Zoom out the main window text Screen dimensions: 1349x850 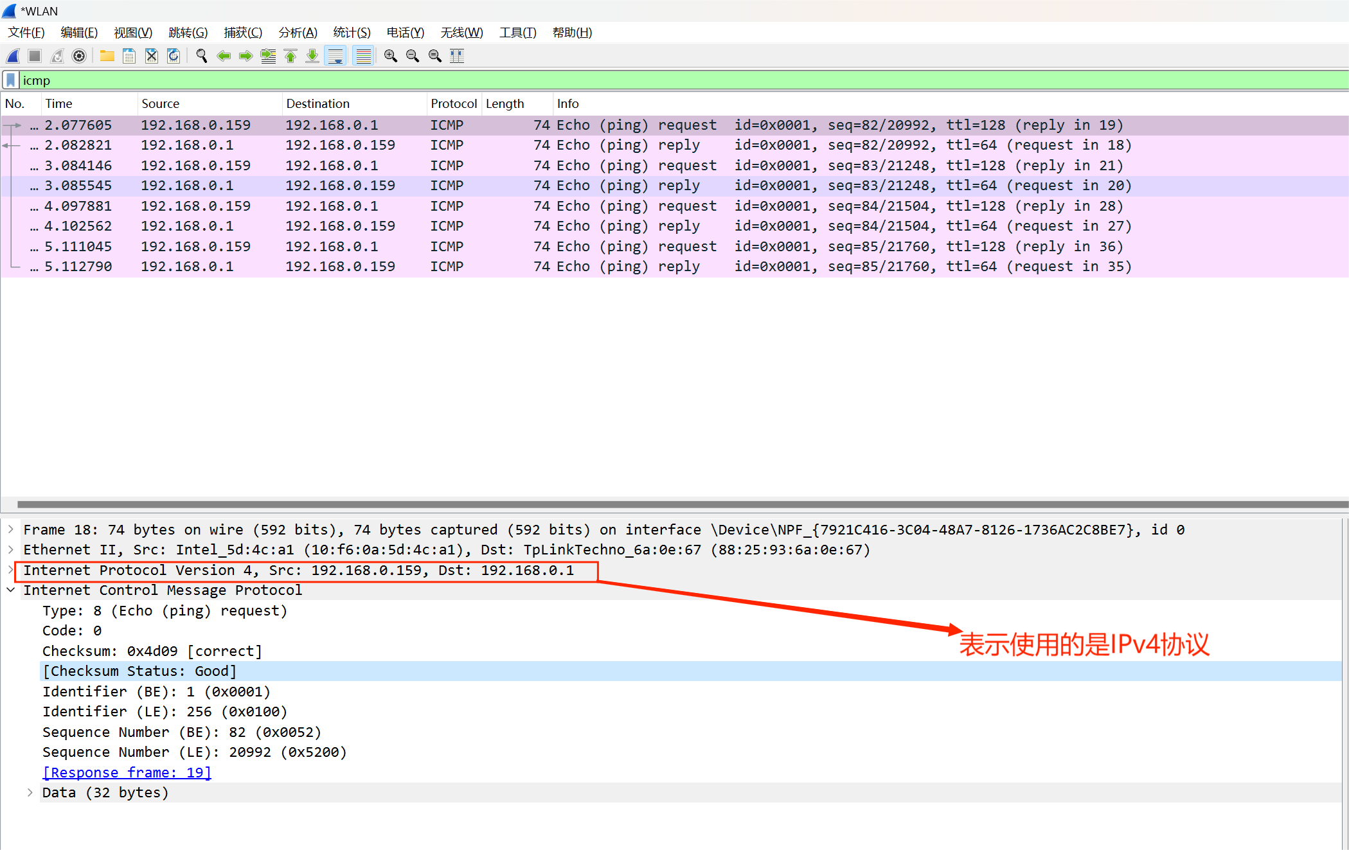click(413, 57)
